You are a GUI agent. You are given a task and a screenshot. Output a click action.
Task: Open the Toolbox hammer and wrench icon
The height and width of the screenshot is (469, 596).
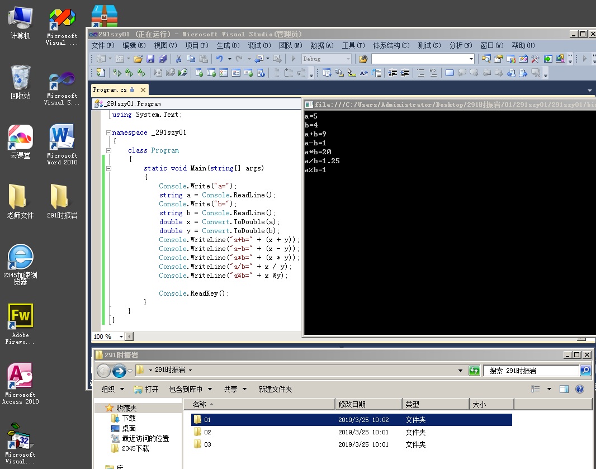(536, 59)
